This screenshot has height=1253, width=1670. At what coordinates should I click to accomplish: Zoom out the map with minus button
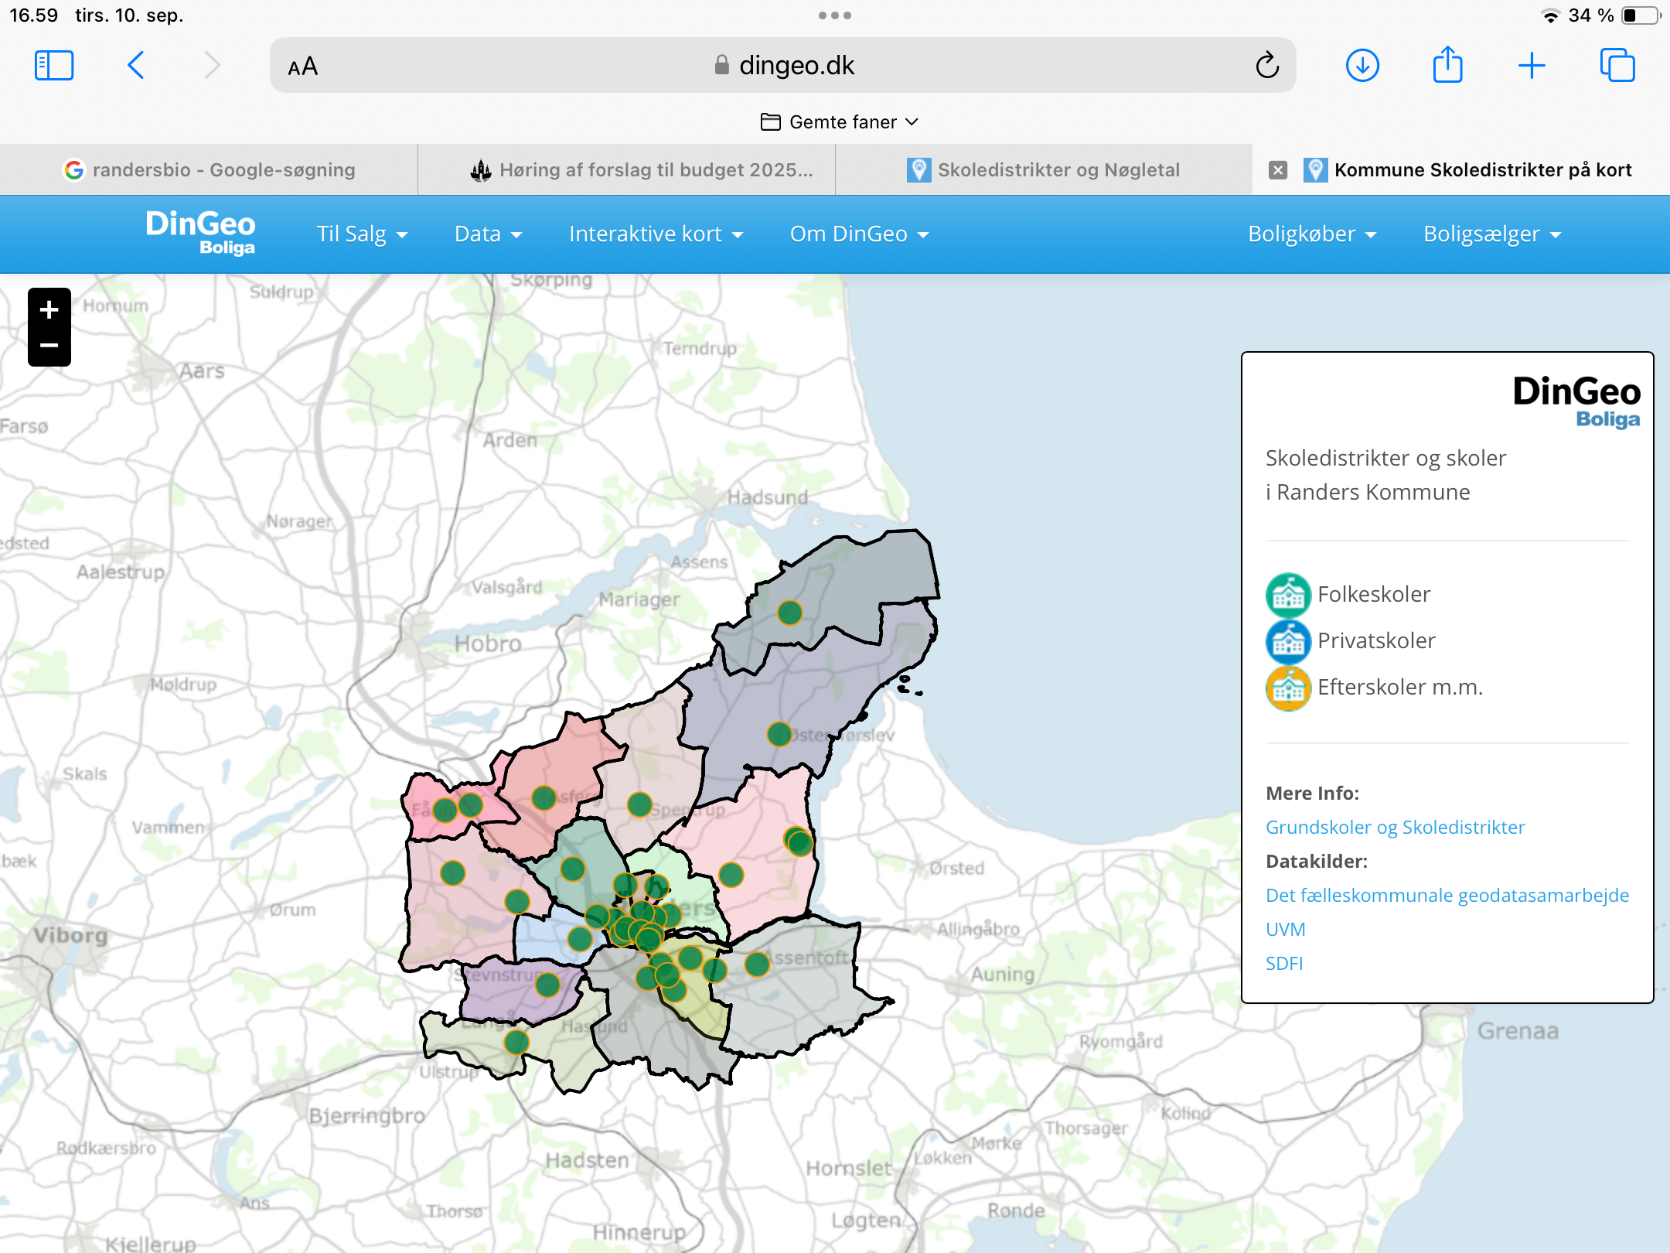[x=49, y=346]
